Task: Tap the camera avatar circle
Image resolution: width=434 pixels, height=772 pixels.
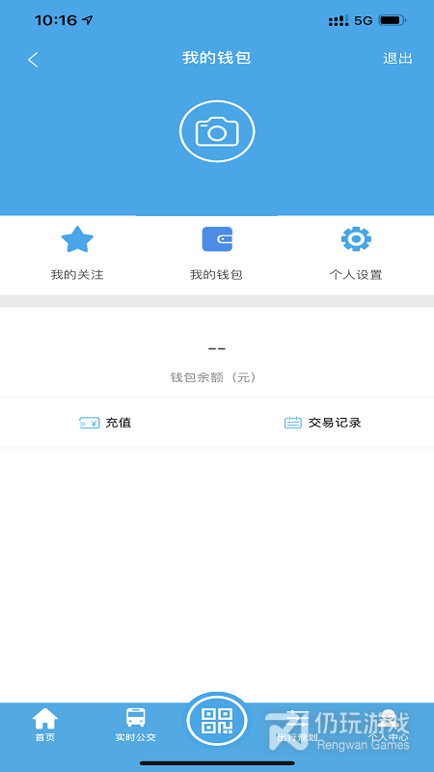Action: click(217, 131)
